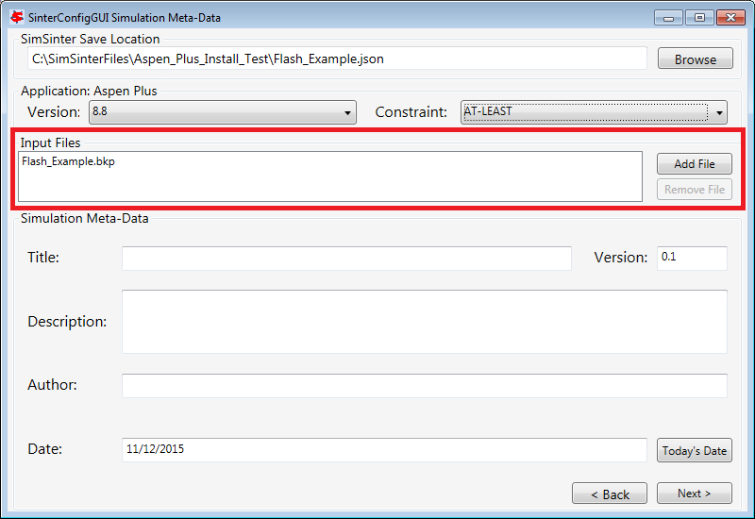Click the SinterConfigGUI app icon in title bar
This screenshot has width=755, height=519.
pyautogui.click(x=17, y=17)
